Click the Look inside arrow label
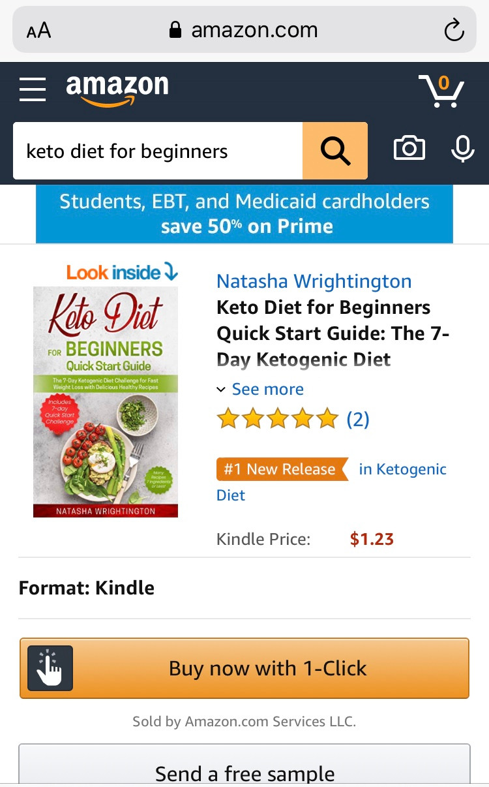The image size is (489, 787). coord(122,271)
